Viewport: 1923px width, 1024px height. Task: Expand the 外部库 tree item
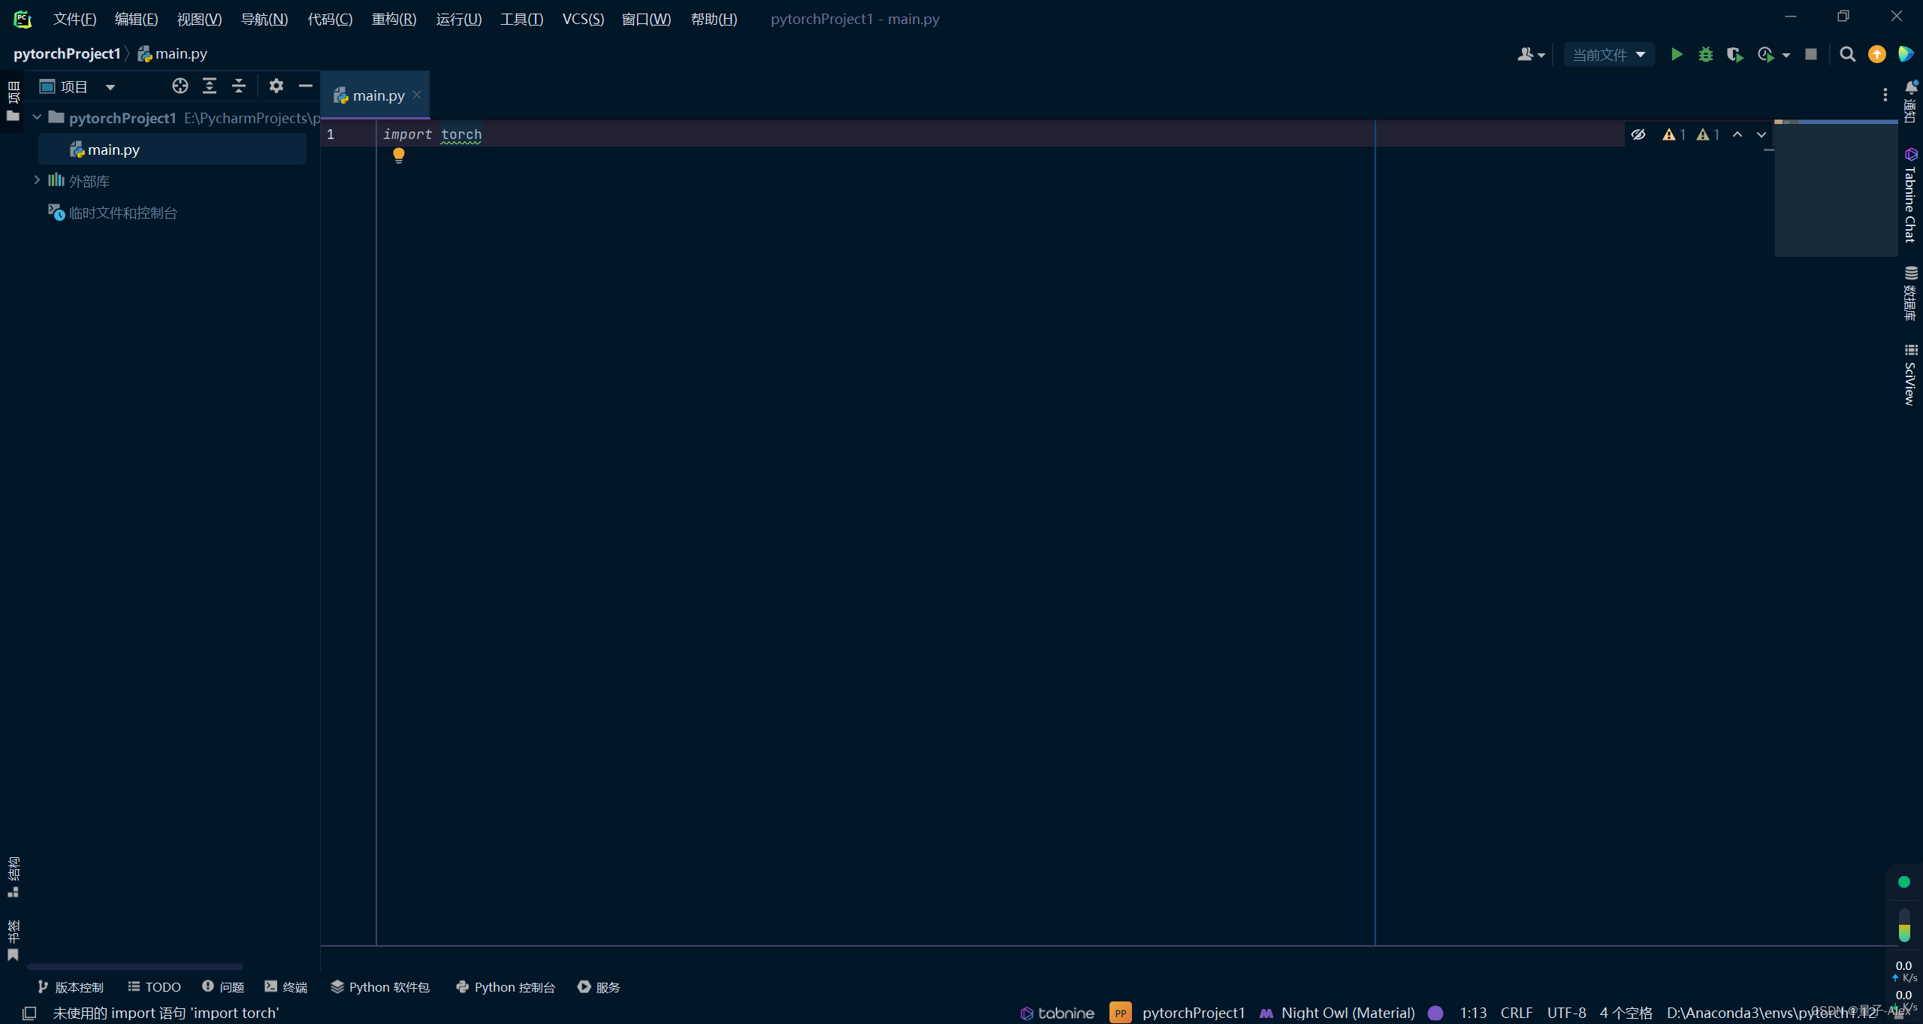37,180
